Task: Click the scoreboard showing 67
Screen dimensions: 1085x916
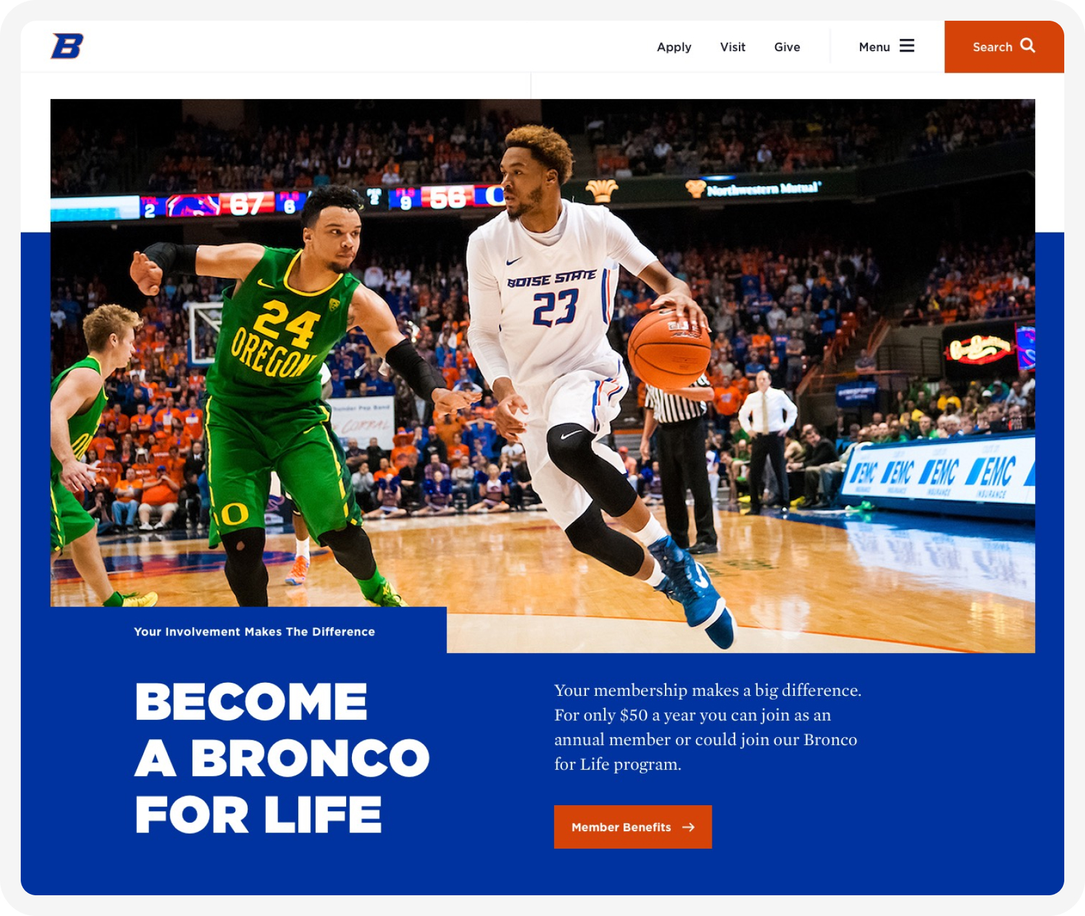Action: pos(246,205)
